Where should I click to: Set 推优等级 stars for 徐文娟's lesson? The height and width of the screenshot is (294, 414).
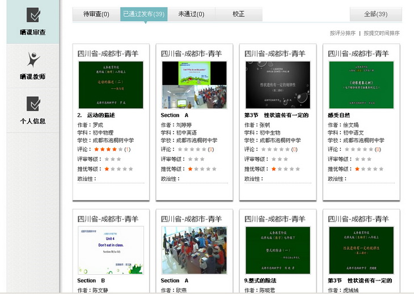(369, 169)
